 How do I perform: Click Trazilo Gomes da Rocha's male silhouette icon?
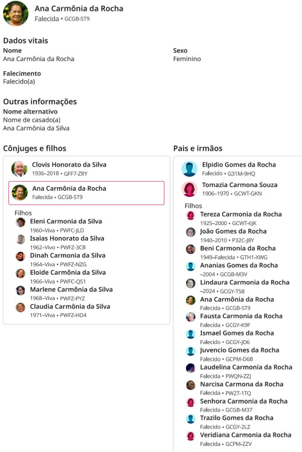190,419
